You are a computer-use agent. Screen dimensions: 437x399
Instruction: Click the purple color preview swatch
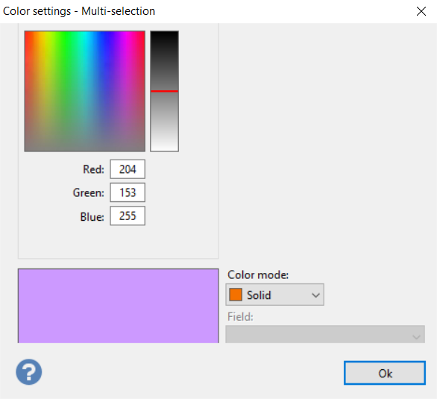point(118,306)
